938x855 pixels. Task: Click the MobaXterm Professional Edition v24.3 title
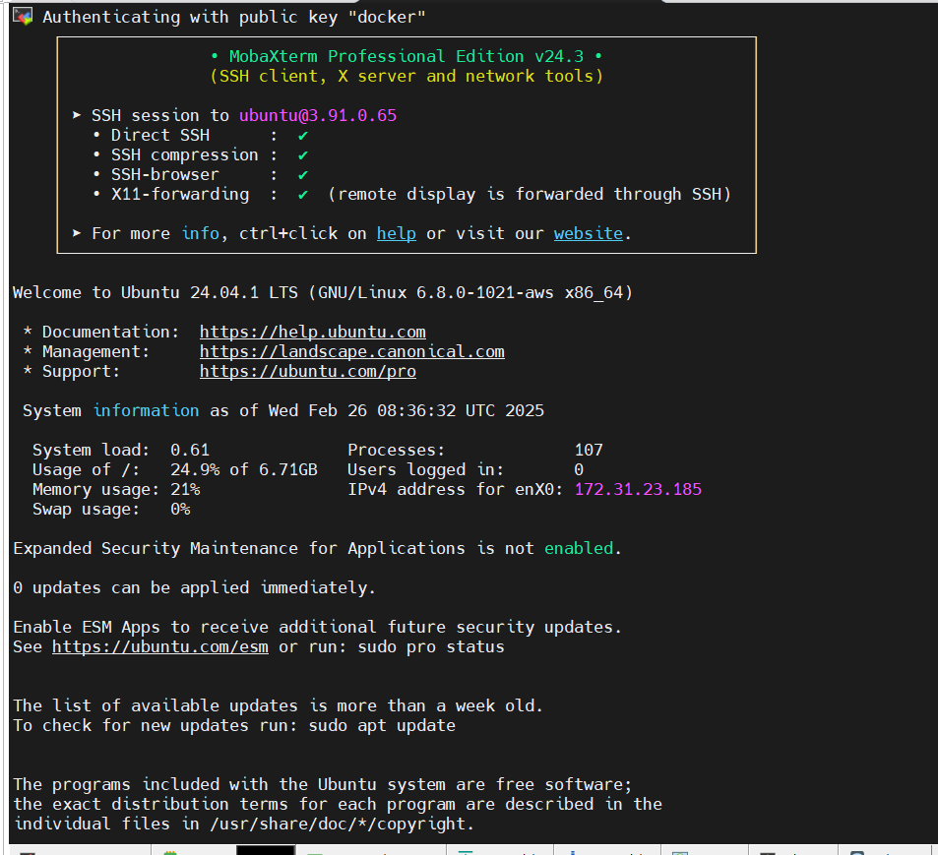(406, 56)
